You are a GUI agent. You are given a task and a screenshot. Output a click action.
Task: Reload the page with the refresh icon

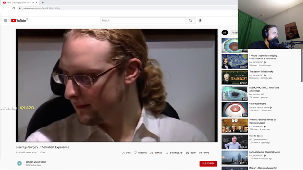click(x=14, y=8)
